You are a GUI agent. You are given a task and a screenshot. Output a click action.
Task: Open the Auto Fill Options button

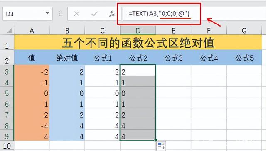pos(161,146)
